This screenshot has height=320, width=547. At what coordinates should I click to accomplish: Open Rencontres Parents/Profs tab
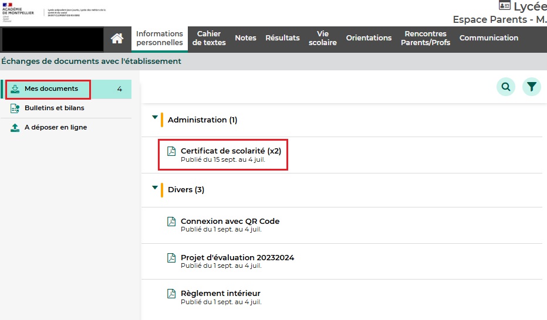point(426,38)
